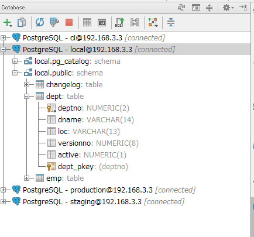The image size is (254, 237).
Task: Select versionno NUMERIC(8) column
Action: (98, 143)
